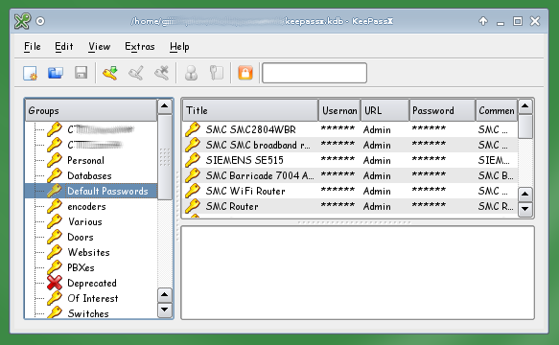Click the Admin URL of SIEMENS SE515
The width and height of the screenshot is (559, 345).
tap(377, 160)
